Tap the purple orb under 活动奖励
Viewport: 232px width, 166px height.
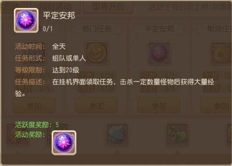(x=64, y=143)
